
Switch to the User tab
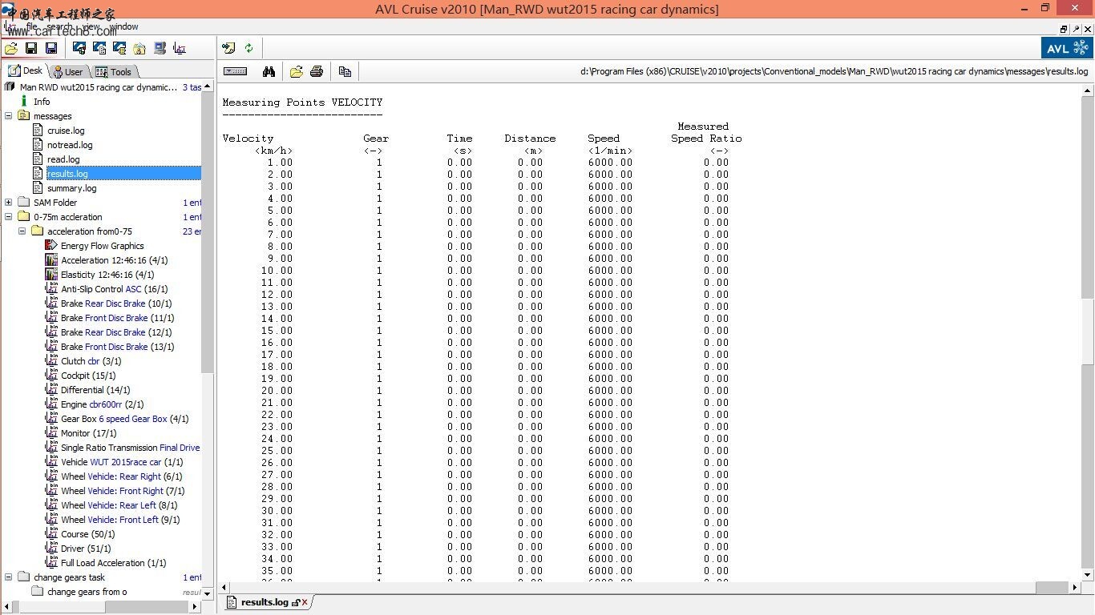point(68,71)
